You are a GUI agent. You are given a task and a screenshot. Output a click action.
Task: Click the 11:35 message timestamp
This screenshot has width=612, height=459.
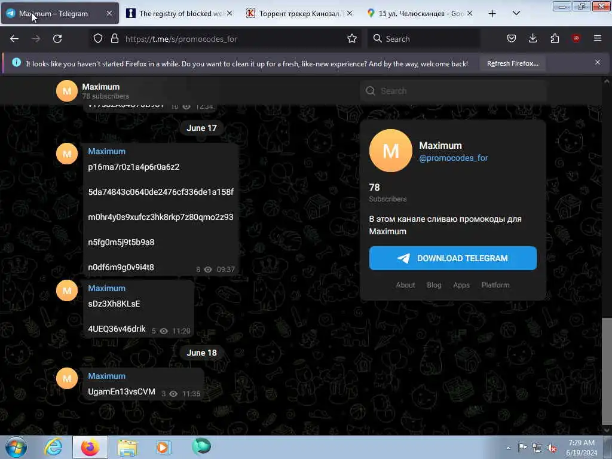191,394
